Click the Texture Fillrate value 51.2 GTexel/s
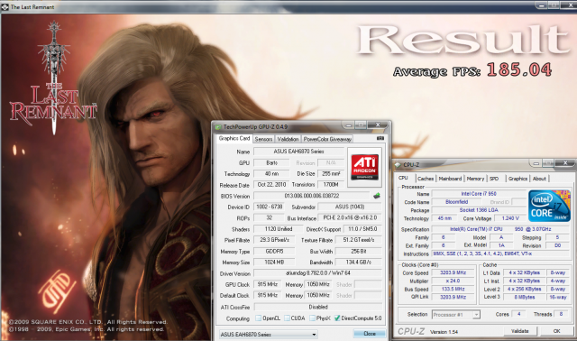The width and height of the screenshot is (577, 341). pos(359,240)
